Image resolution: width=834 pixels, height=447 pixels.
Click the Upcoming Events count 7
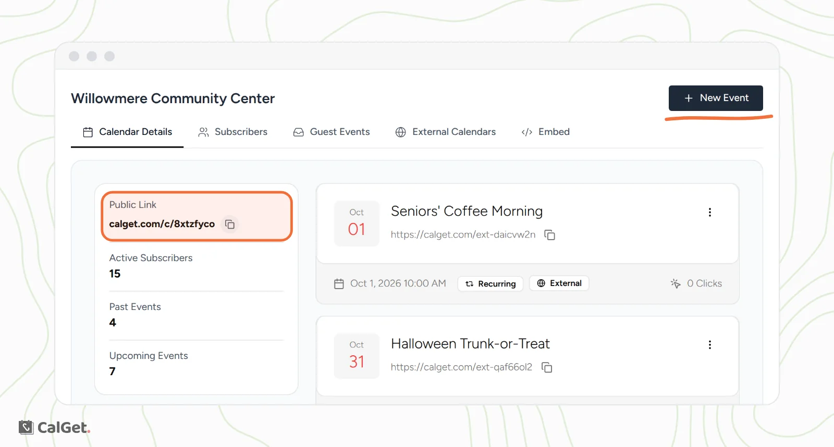113,371
